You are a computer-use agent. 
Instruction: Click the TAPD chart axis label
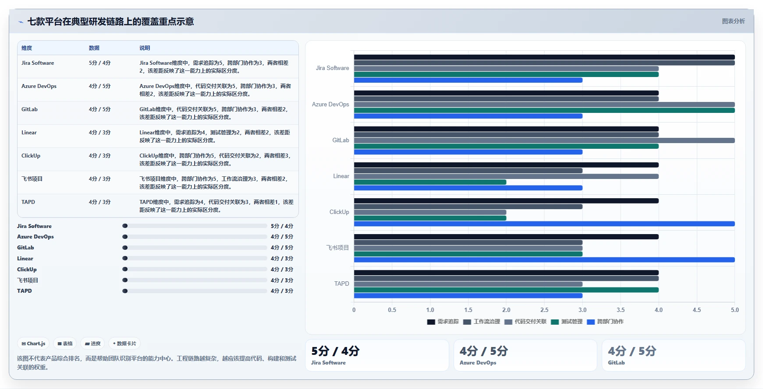tap(341, 284)
